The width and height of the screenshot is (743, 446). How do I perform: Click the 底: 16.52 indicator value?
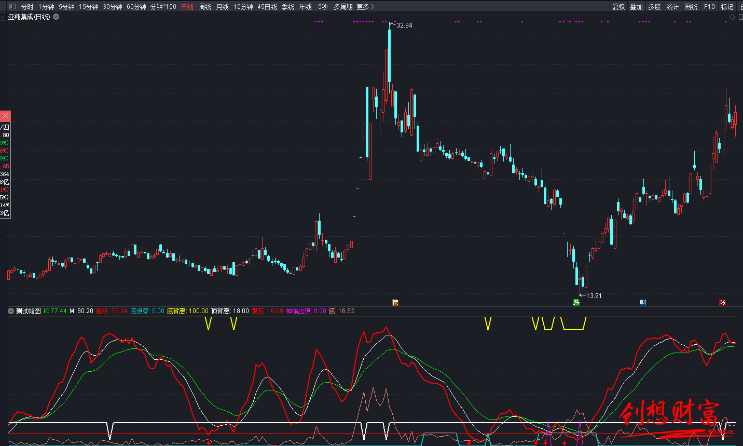[x=341, y=311]
